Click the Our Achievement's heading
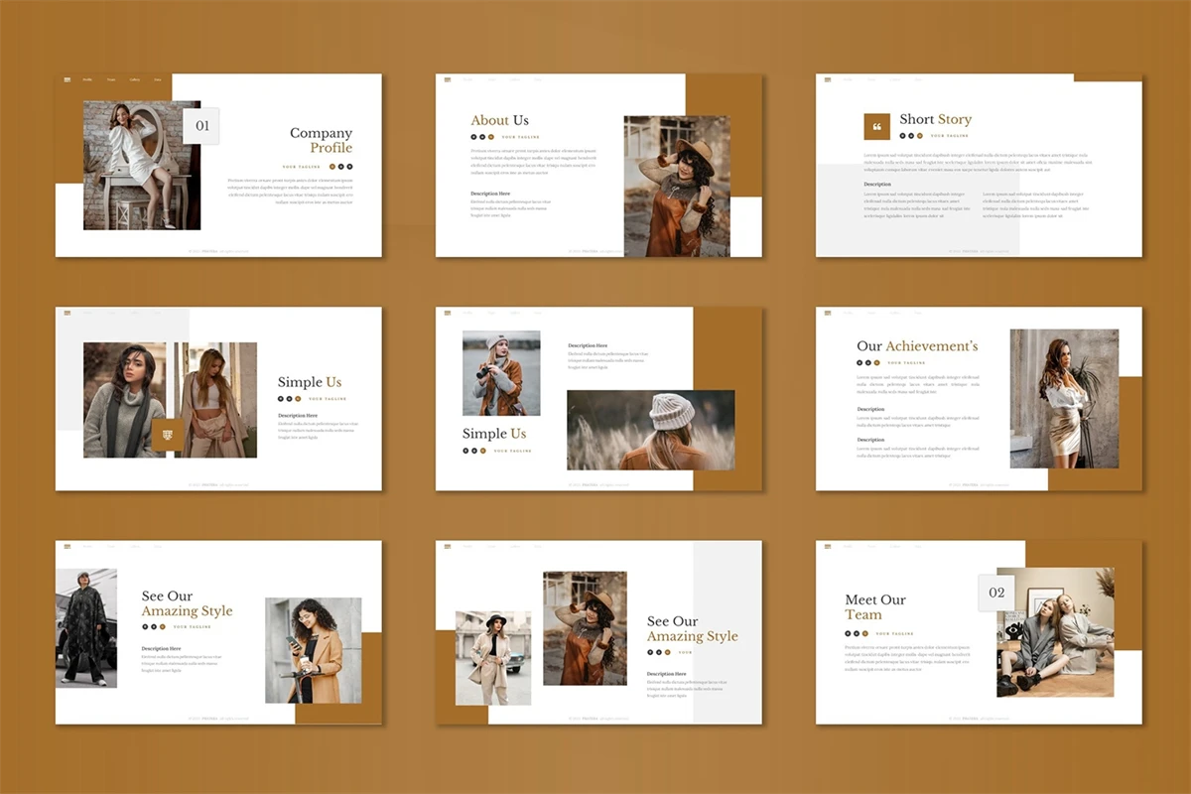 click(917, 346)
